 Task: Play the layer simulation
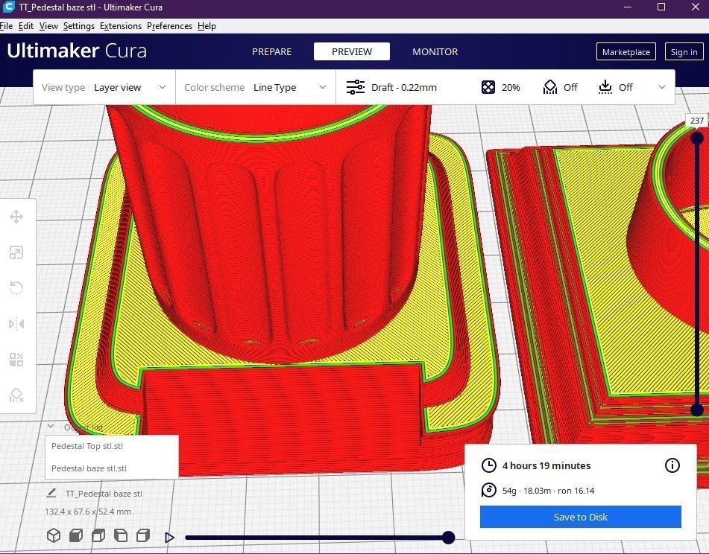(169, 538)
